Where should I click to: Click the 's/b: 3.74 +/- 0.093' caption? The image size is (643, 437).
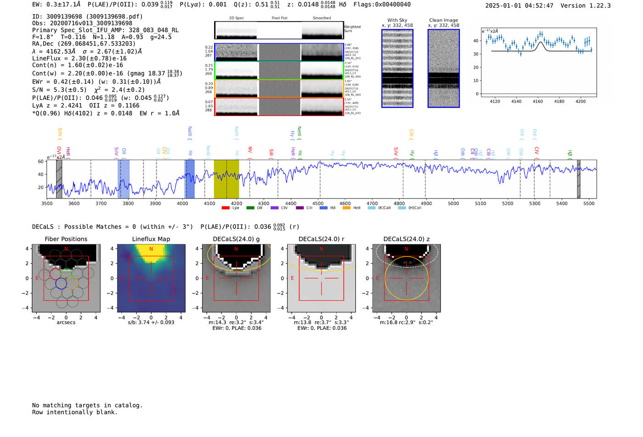[x=151, y=322]
